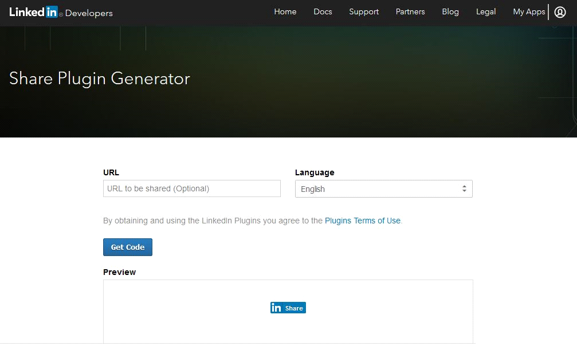The width and height of the screenshot is (577, 350).
Task: Open the Support section
Action: click(364, 12)
